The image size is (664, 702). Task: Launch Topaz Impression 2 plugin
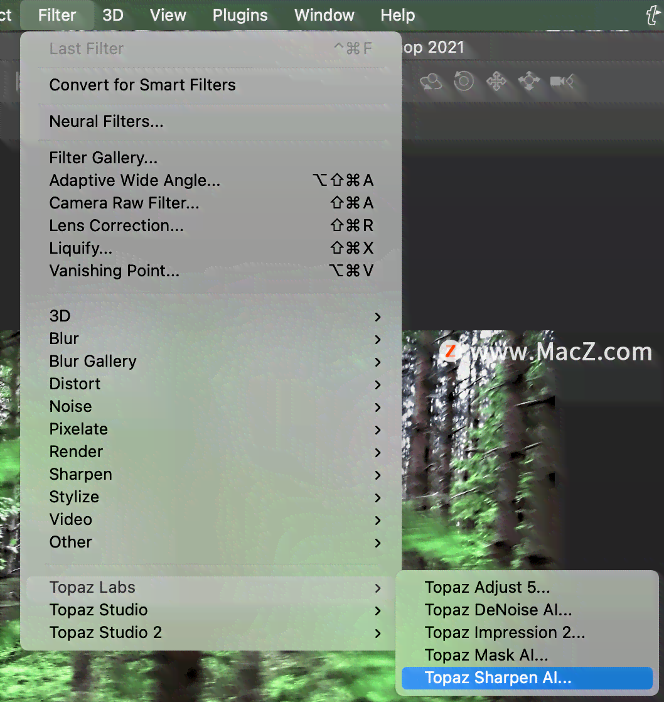527,632
